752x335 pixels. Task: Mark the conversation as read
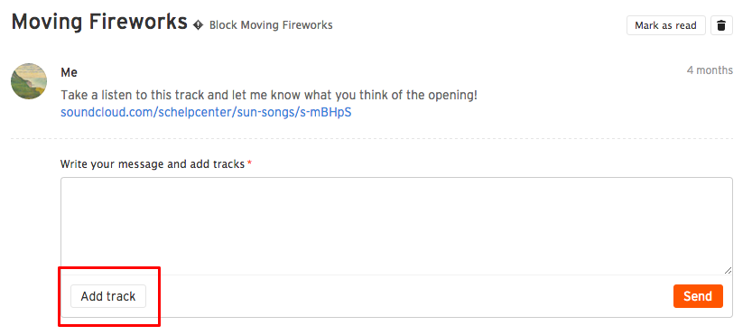coord(665,25)
